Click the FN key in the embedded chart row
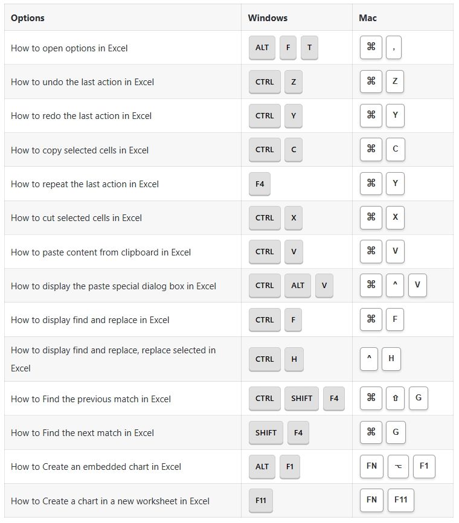The image size is (459, 523). pos(371,466)
